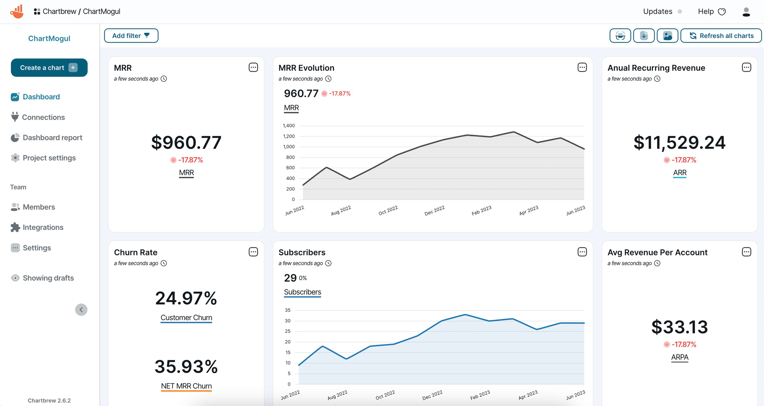Click the image snapshot icon button

point(667,36)
